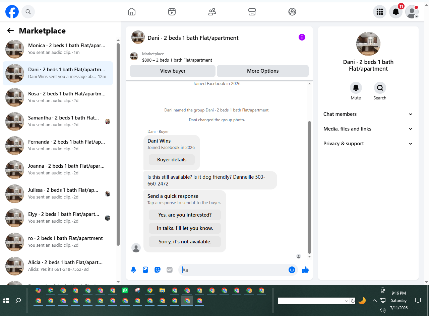This screenshot has height=316, width=429.
Task: Click the chat messages scrollbar
Action: click(309, 187)
